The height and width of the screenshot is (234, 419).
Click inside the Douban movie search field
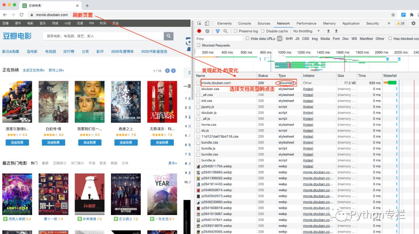click(x=103, y=36)
